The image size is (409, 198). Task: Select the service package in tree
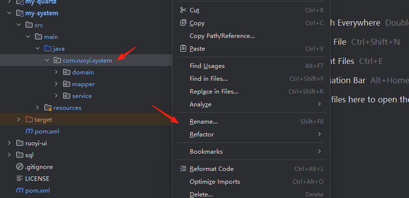[x=82, y=96]
